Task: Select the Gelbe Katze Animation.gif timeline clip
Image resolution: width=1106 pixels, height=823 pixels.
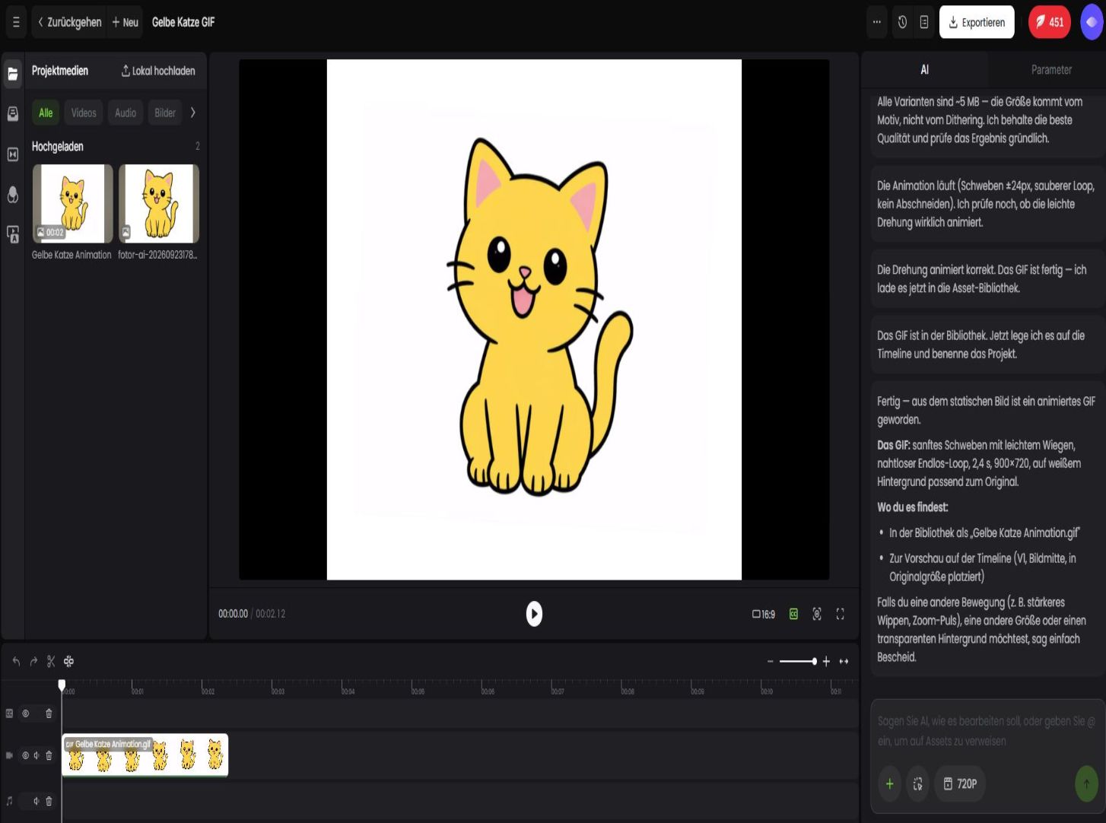Action: click(x=145, y=755)
